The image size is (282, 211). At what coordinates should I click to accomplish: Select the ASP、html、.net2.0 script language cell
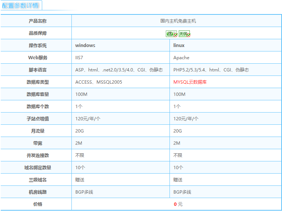pos(119,70)
